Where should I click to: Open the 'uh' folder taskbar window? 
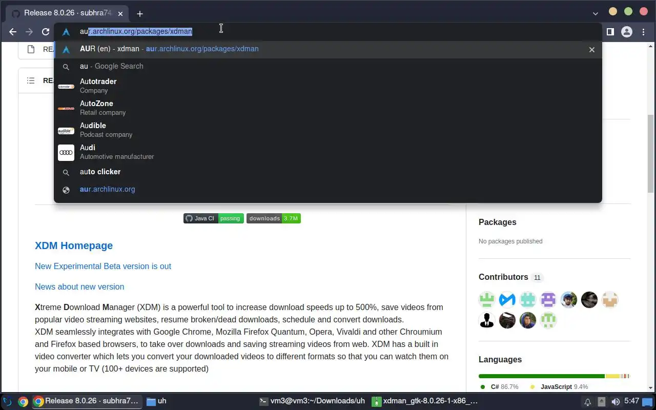click(x=156, y=401)
